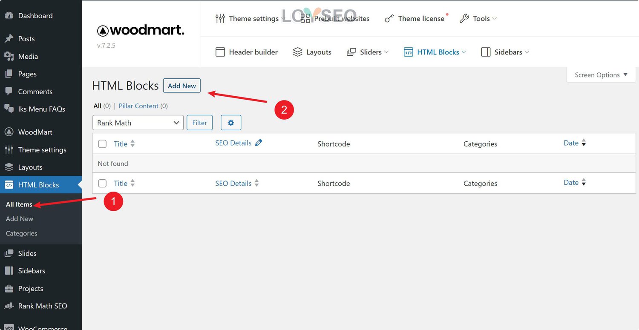
Task: Click SEO Details header column link
Action: tap(233, 143)
